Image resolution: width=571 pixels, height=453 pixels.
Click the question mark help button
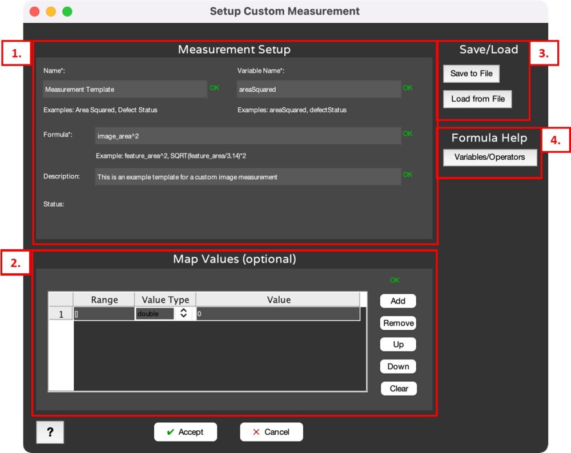[50, 432]
